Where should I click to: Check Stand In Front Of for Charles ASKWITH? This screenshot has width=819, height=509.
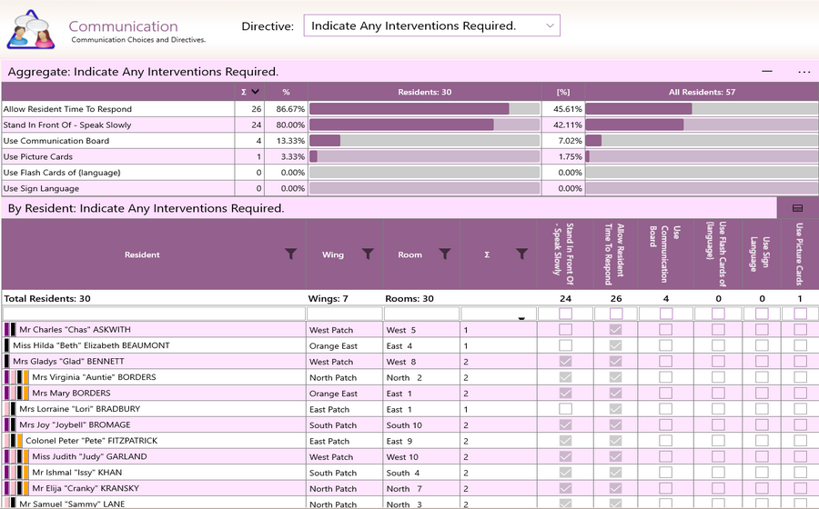point(565,330)
